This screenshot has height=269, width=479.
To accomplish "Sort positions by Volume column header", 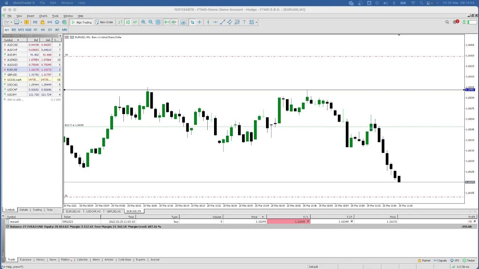I will click(201, 217).
